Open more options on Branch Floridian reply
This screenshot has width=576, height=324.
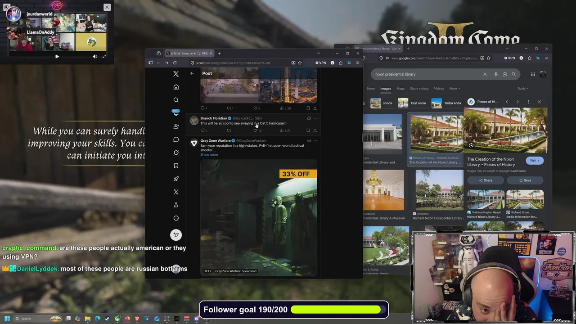(315, 118)
